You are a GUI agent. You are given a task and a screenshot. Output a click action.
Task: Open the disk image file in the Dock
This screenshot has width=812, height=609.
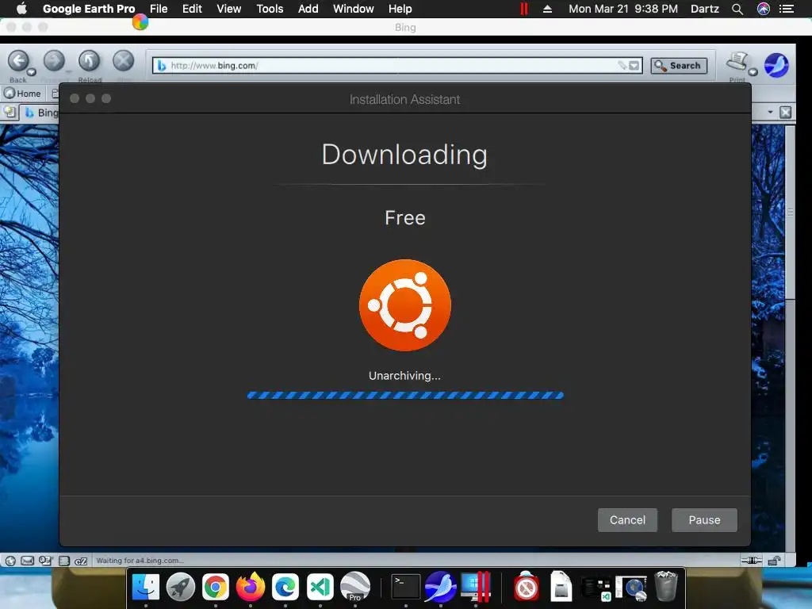561,587
